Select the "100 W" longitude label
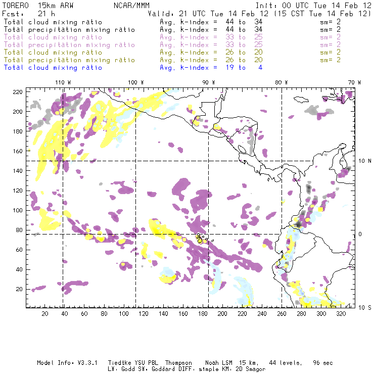Viewport: 374px width, 374px height. pos(136,82)
